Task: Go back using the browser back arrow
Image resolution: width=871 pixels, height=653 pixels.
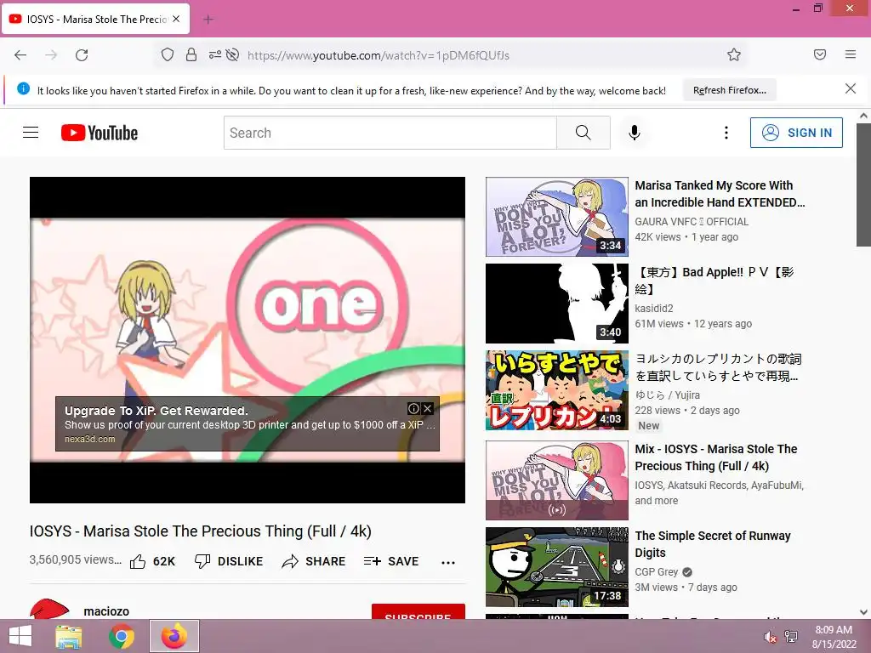Action: click(x=20, y=55)
